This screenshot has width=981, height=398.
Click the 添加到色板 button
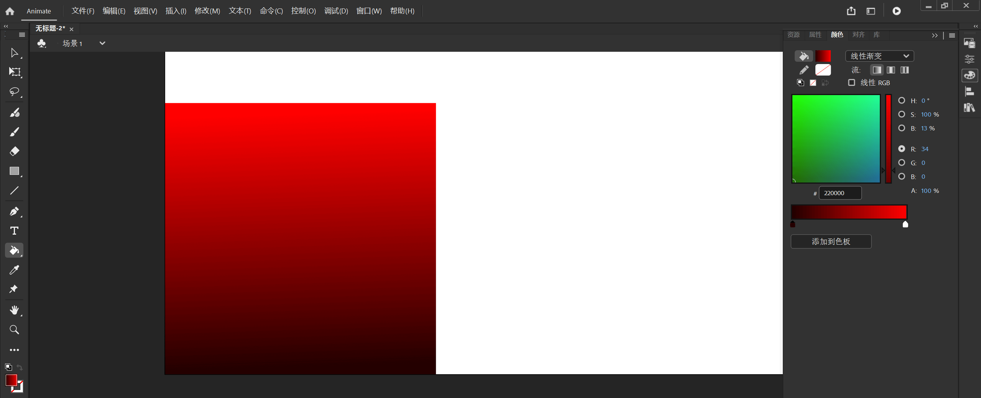click(831, 242)
